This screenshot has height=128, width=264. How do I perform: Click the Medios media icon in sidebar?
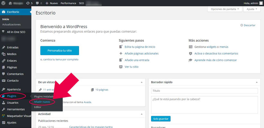coord(3,54)
